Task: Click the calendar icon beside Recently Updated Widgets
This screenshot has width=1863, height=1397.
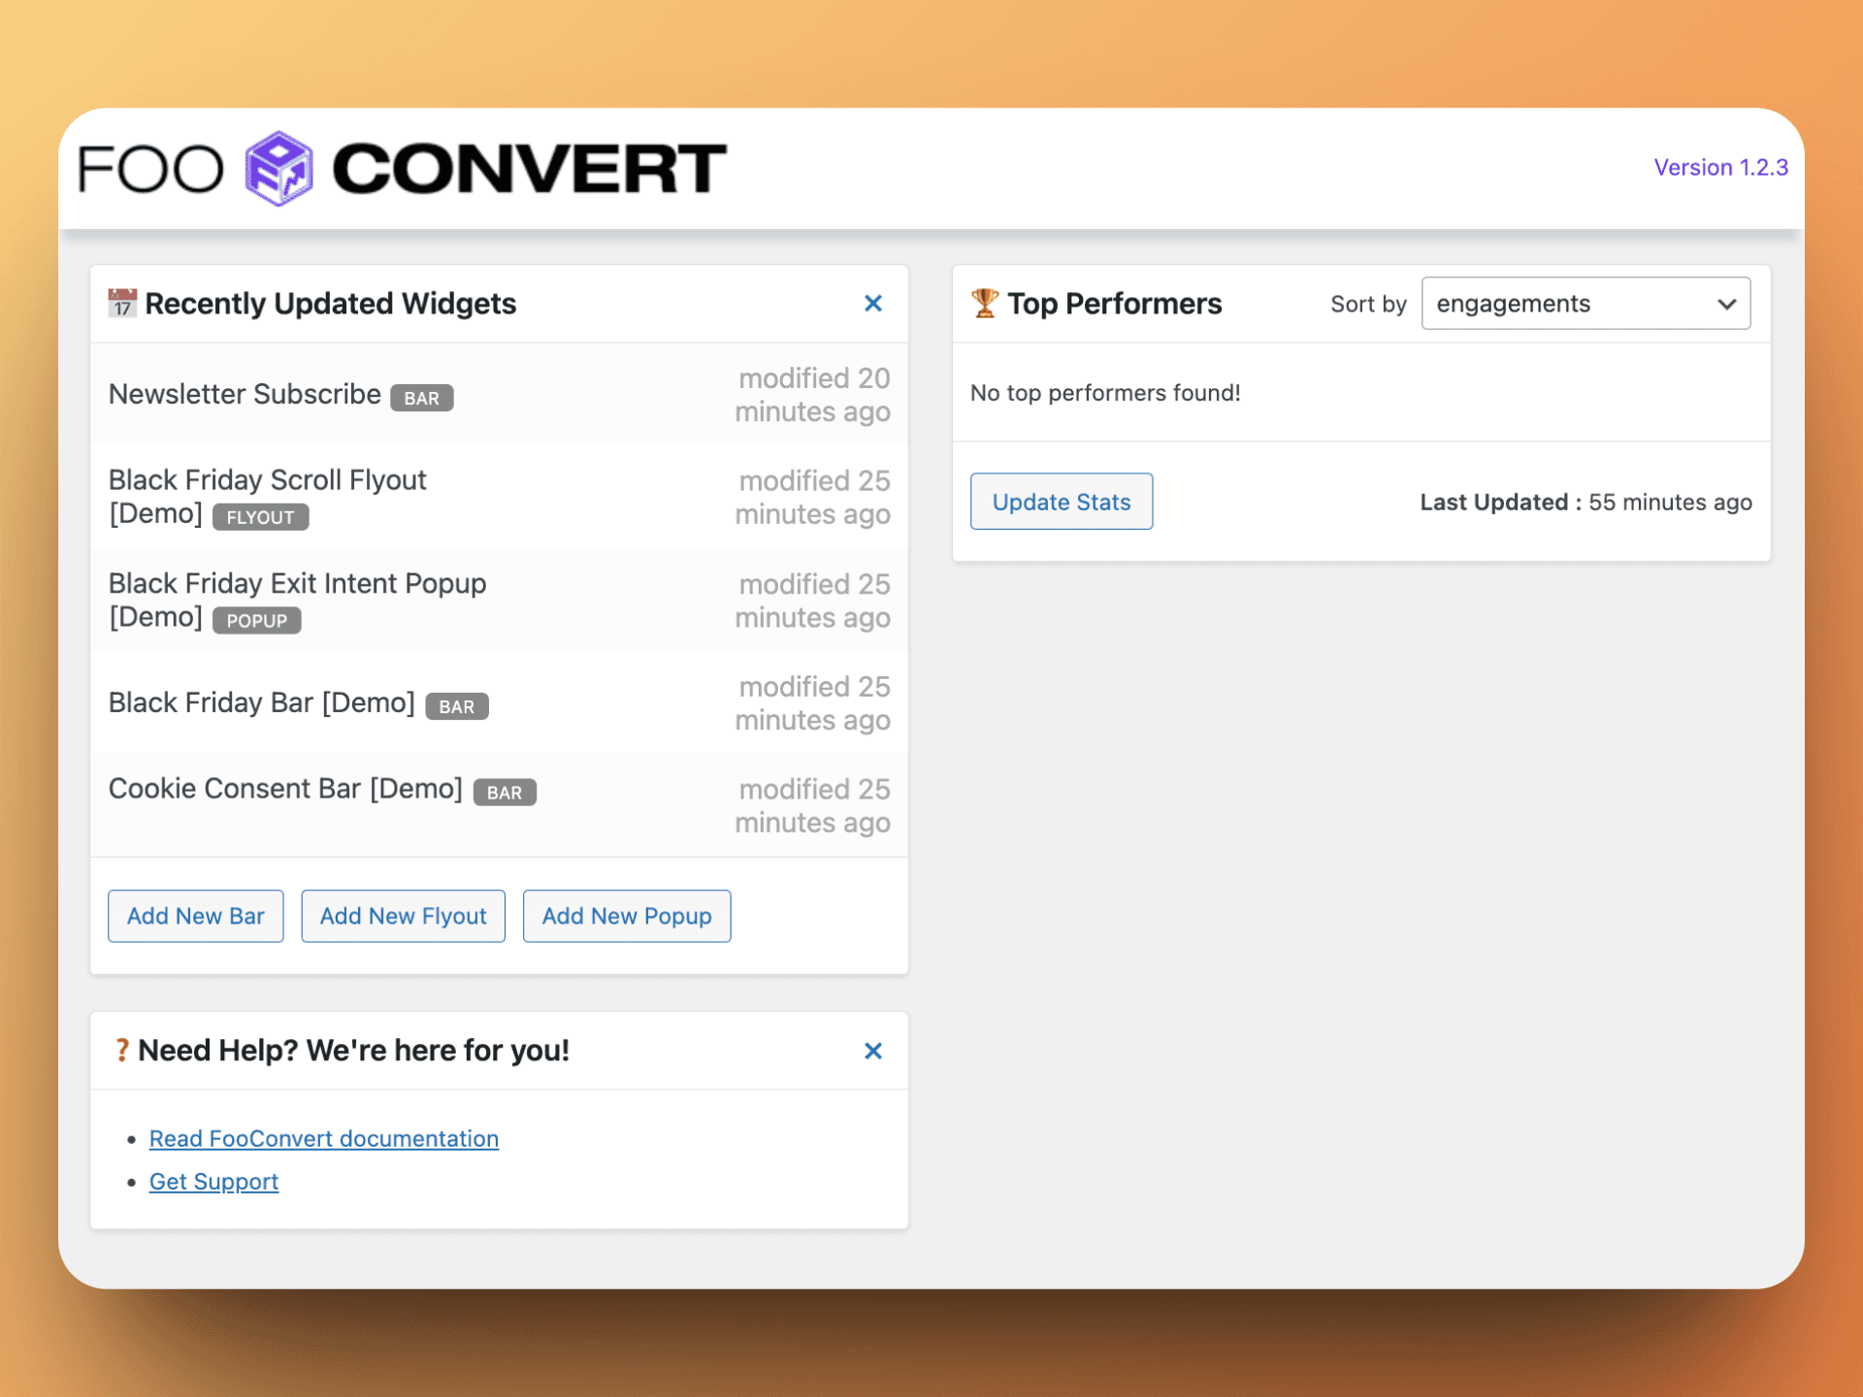Action: point(121,303)
